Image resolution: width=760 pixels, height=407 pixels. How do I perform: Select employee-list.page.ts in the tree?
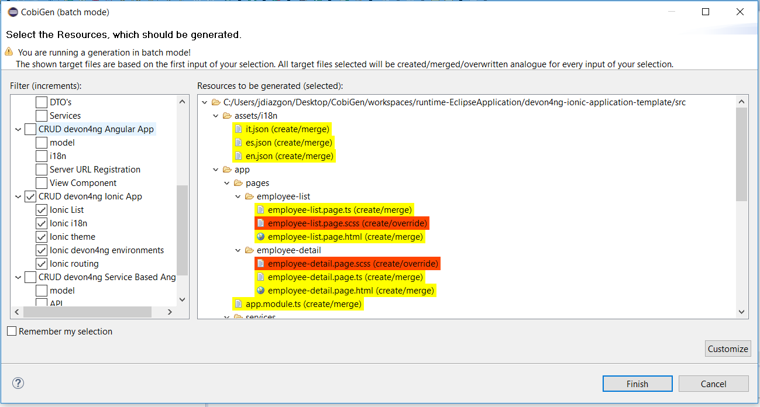tap(339, 210)
